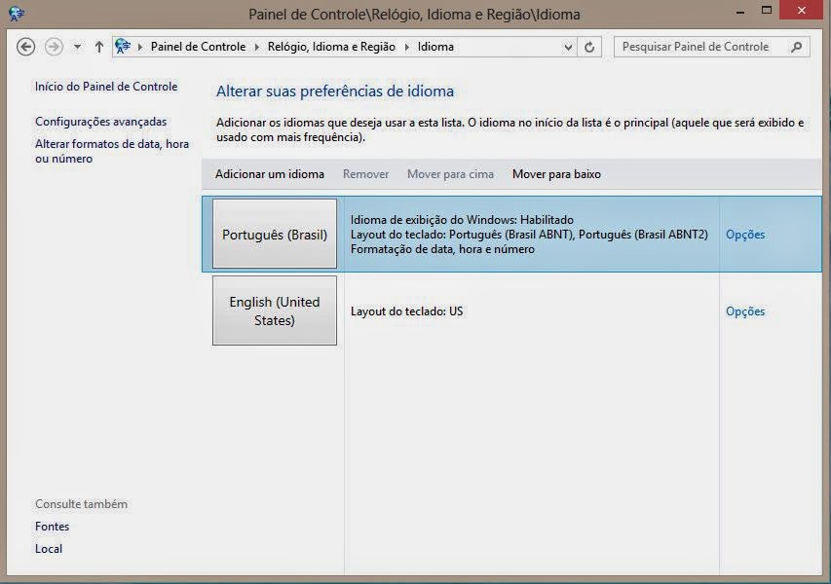Click the 'Alterar suas preferências de idioma' heading
The width and height of the screenshot is (831, 584).
(x=335, y=91)
